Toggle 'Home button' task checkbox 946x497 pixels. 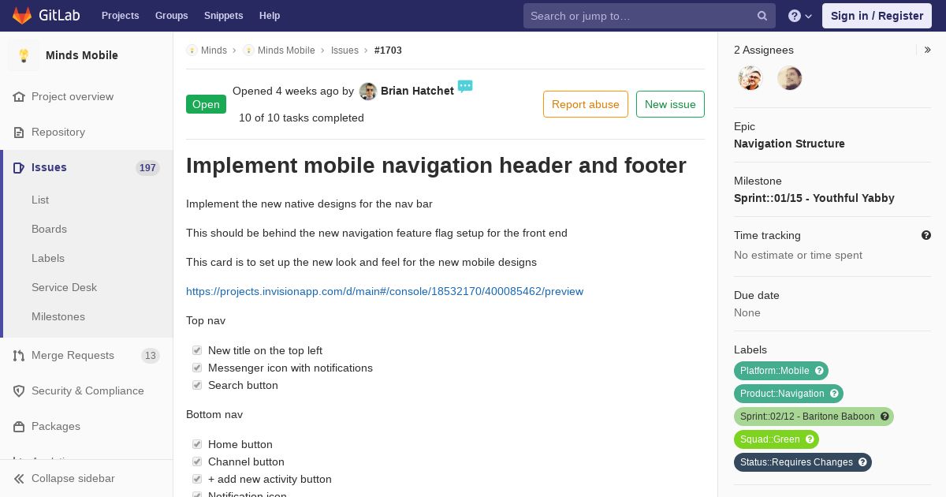(197, 444)
